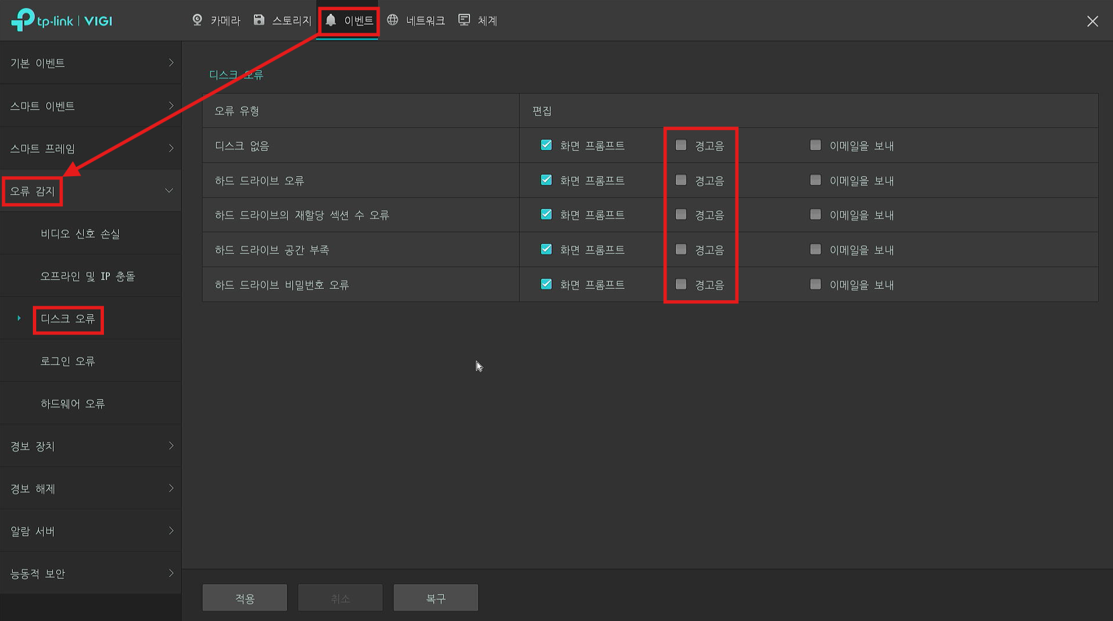Click the tp-link VIGI logo

pyautogui.click(x=62, y=21)
